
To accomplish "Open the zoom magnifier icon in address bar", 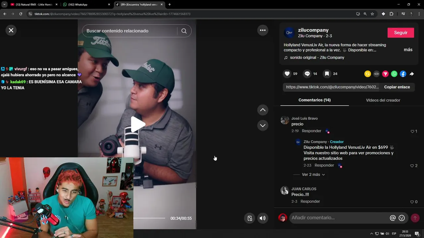I will coord(365,14).
